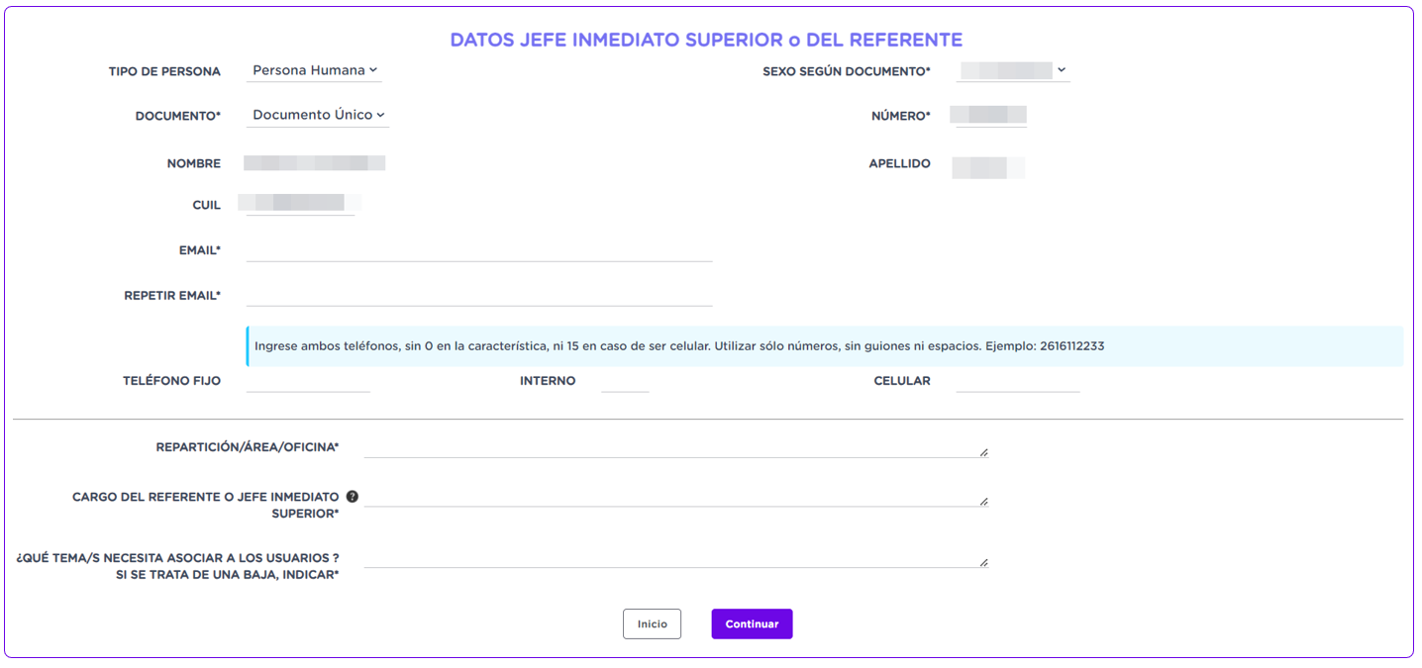Click the Datos Jefe Inmediato Superior heading
Image resolution: width=1422 pixels, height=668 pixels.
[x=706, y=40]
